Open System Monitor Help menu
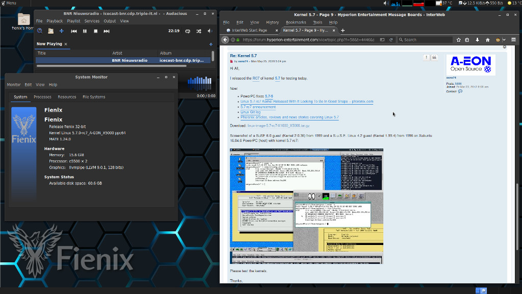This screenshot has height=294, width=522. click(53, 85)
